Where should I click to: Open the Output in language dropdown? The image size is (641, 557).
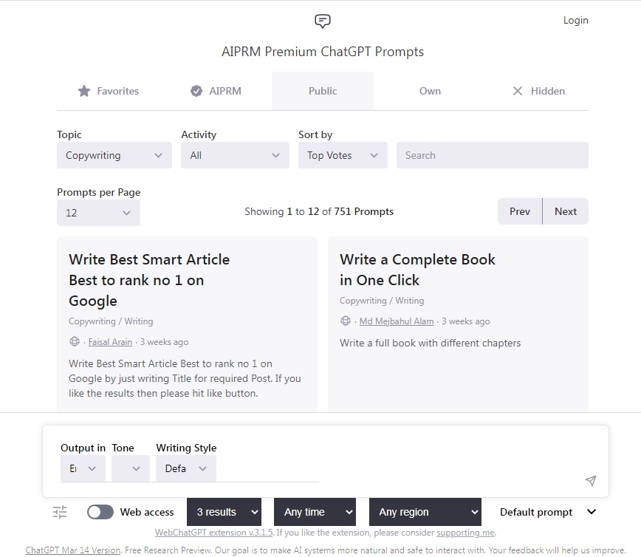83,468
